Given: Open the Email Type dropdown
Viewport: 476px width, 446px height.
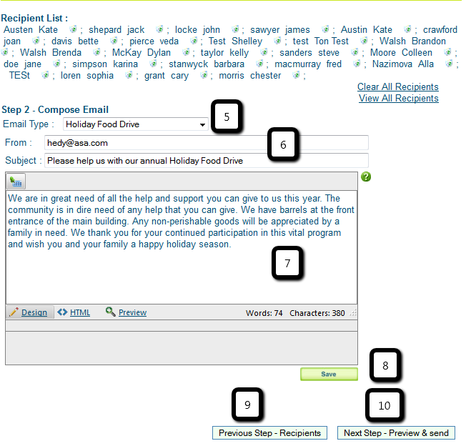Looking at the screenshot, I should (135, 124).
